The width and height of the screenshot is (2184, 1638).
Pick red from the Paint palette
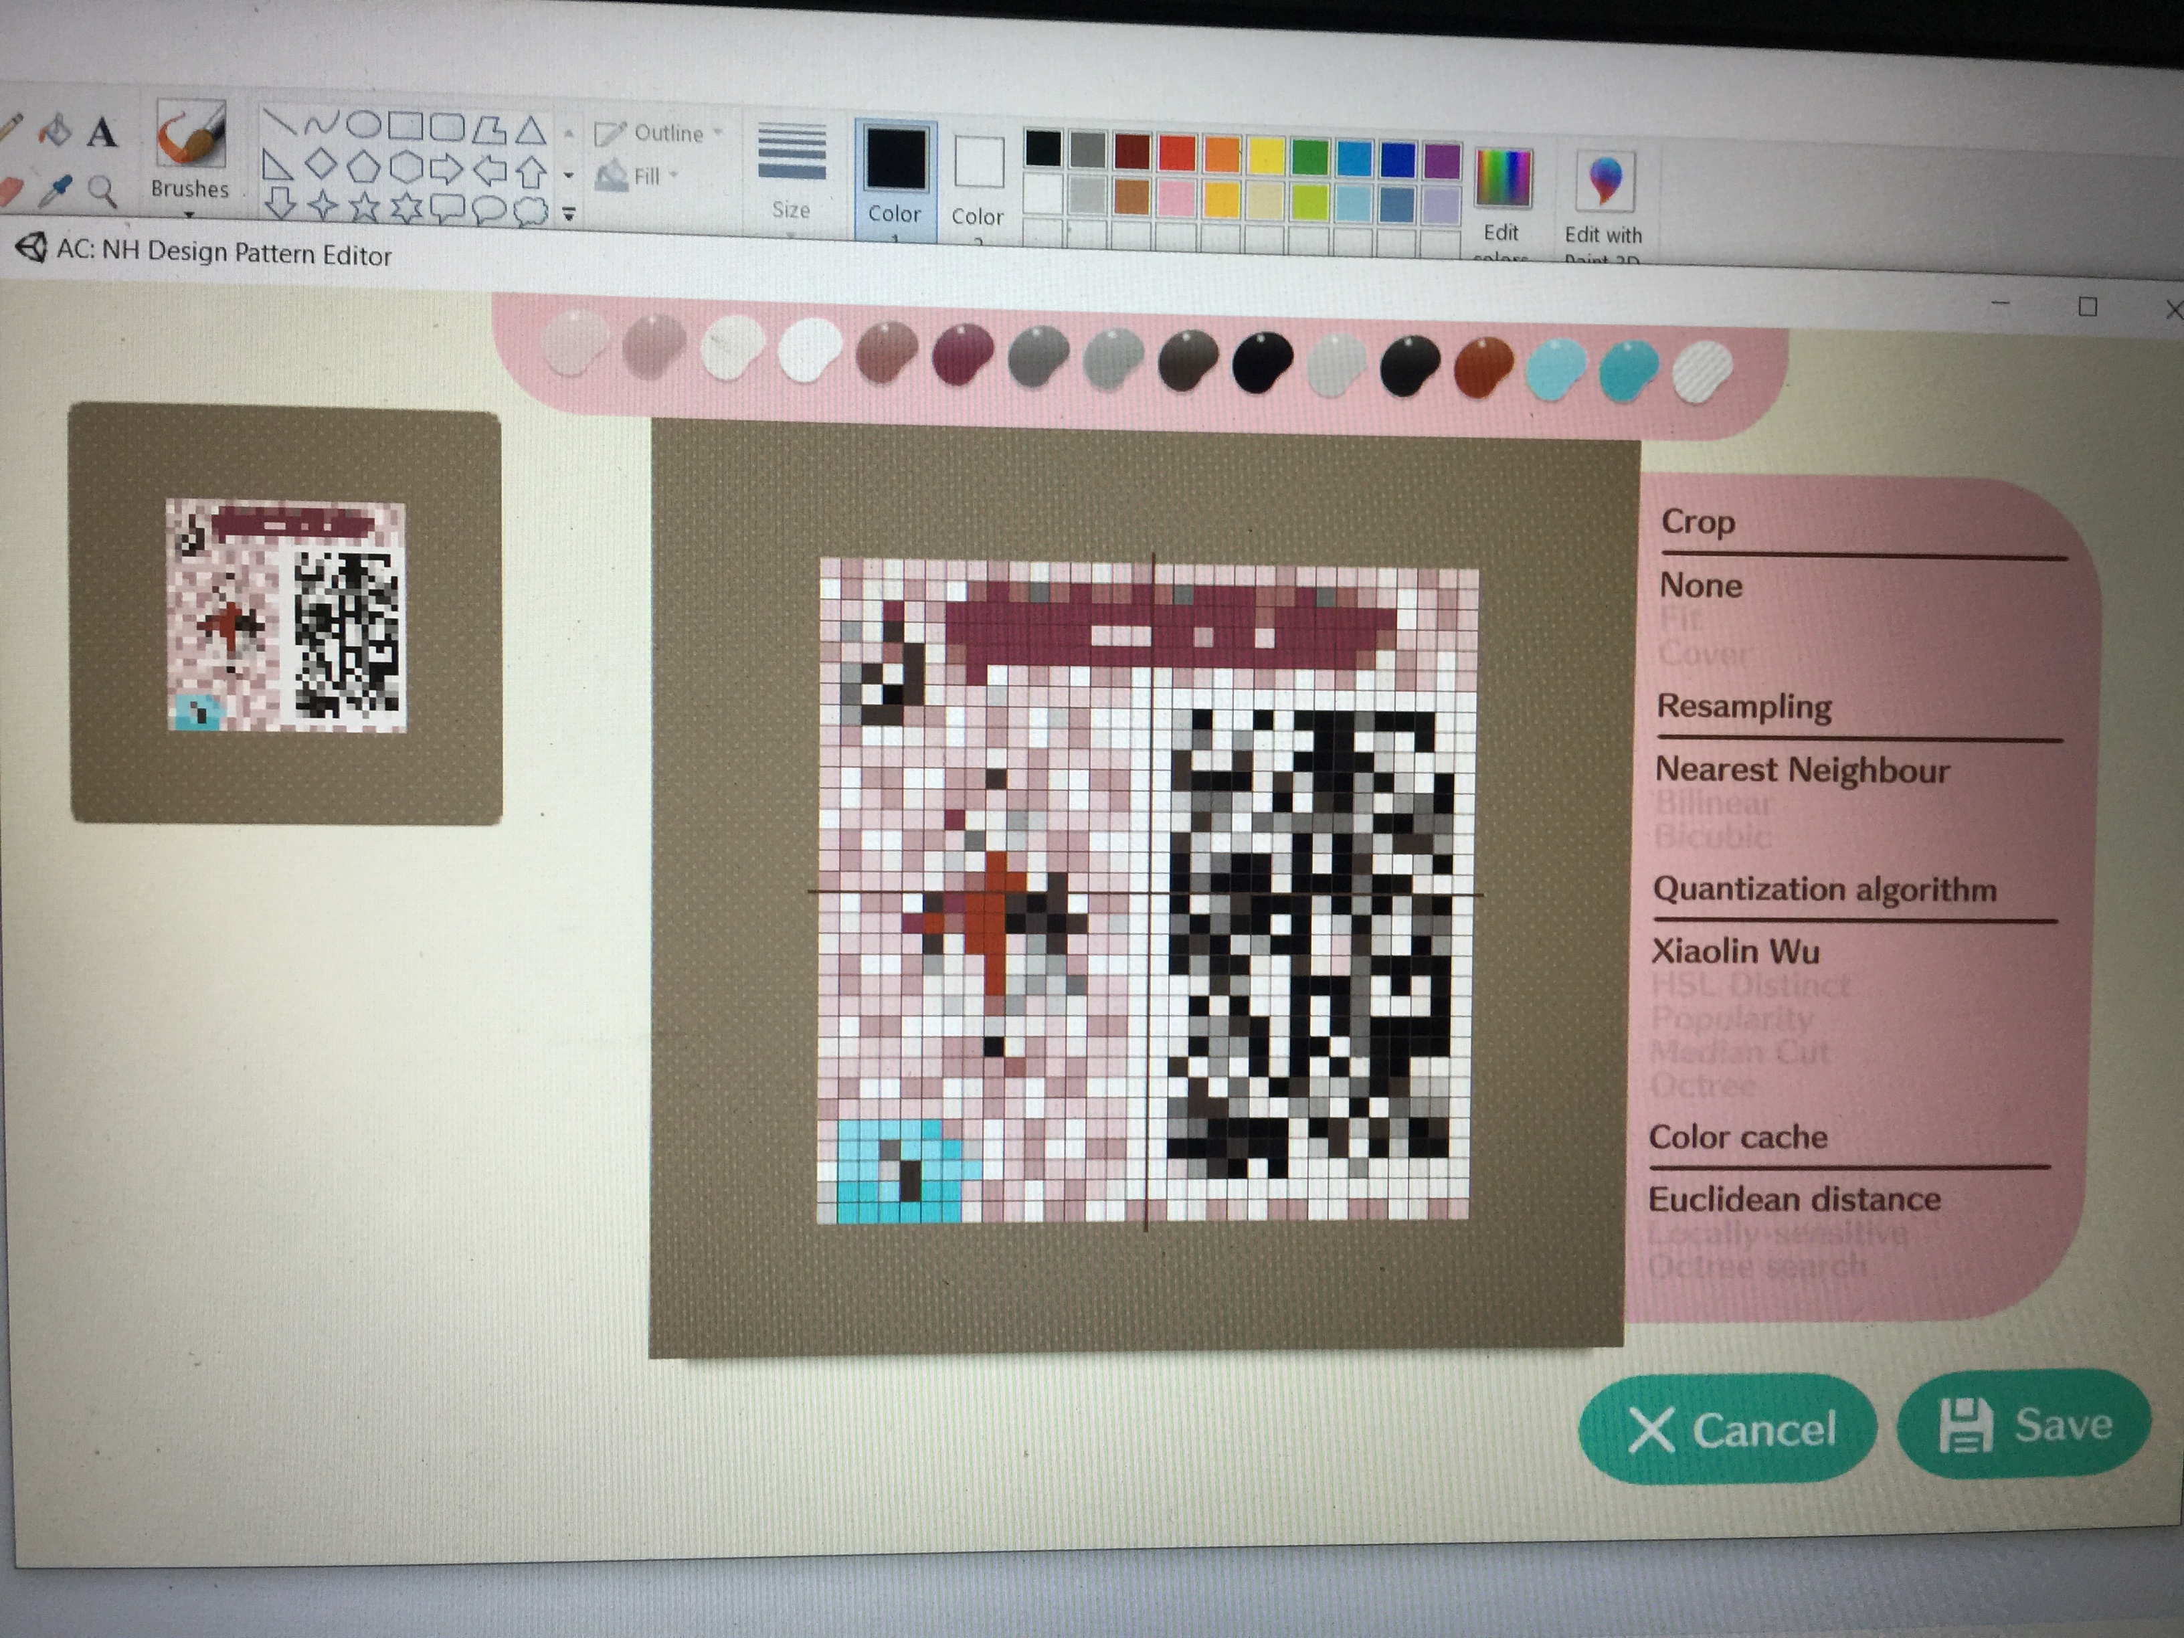tap(1177, 153)
